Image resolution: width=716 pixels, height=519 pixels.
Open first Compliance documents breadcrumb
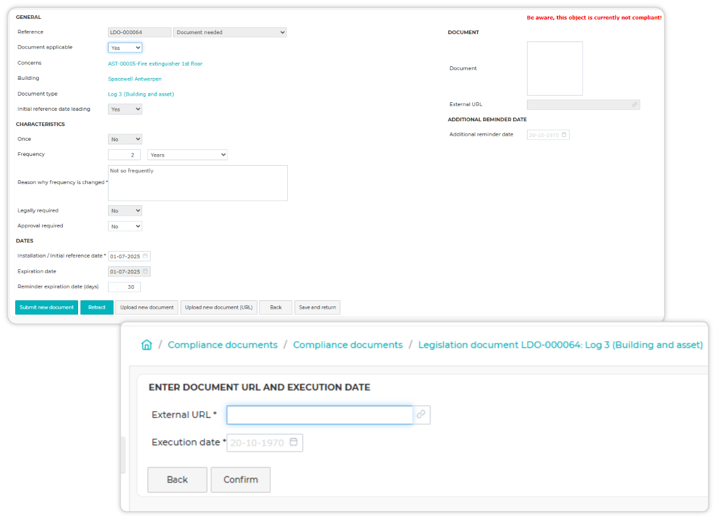point(223,345)
